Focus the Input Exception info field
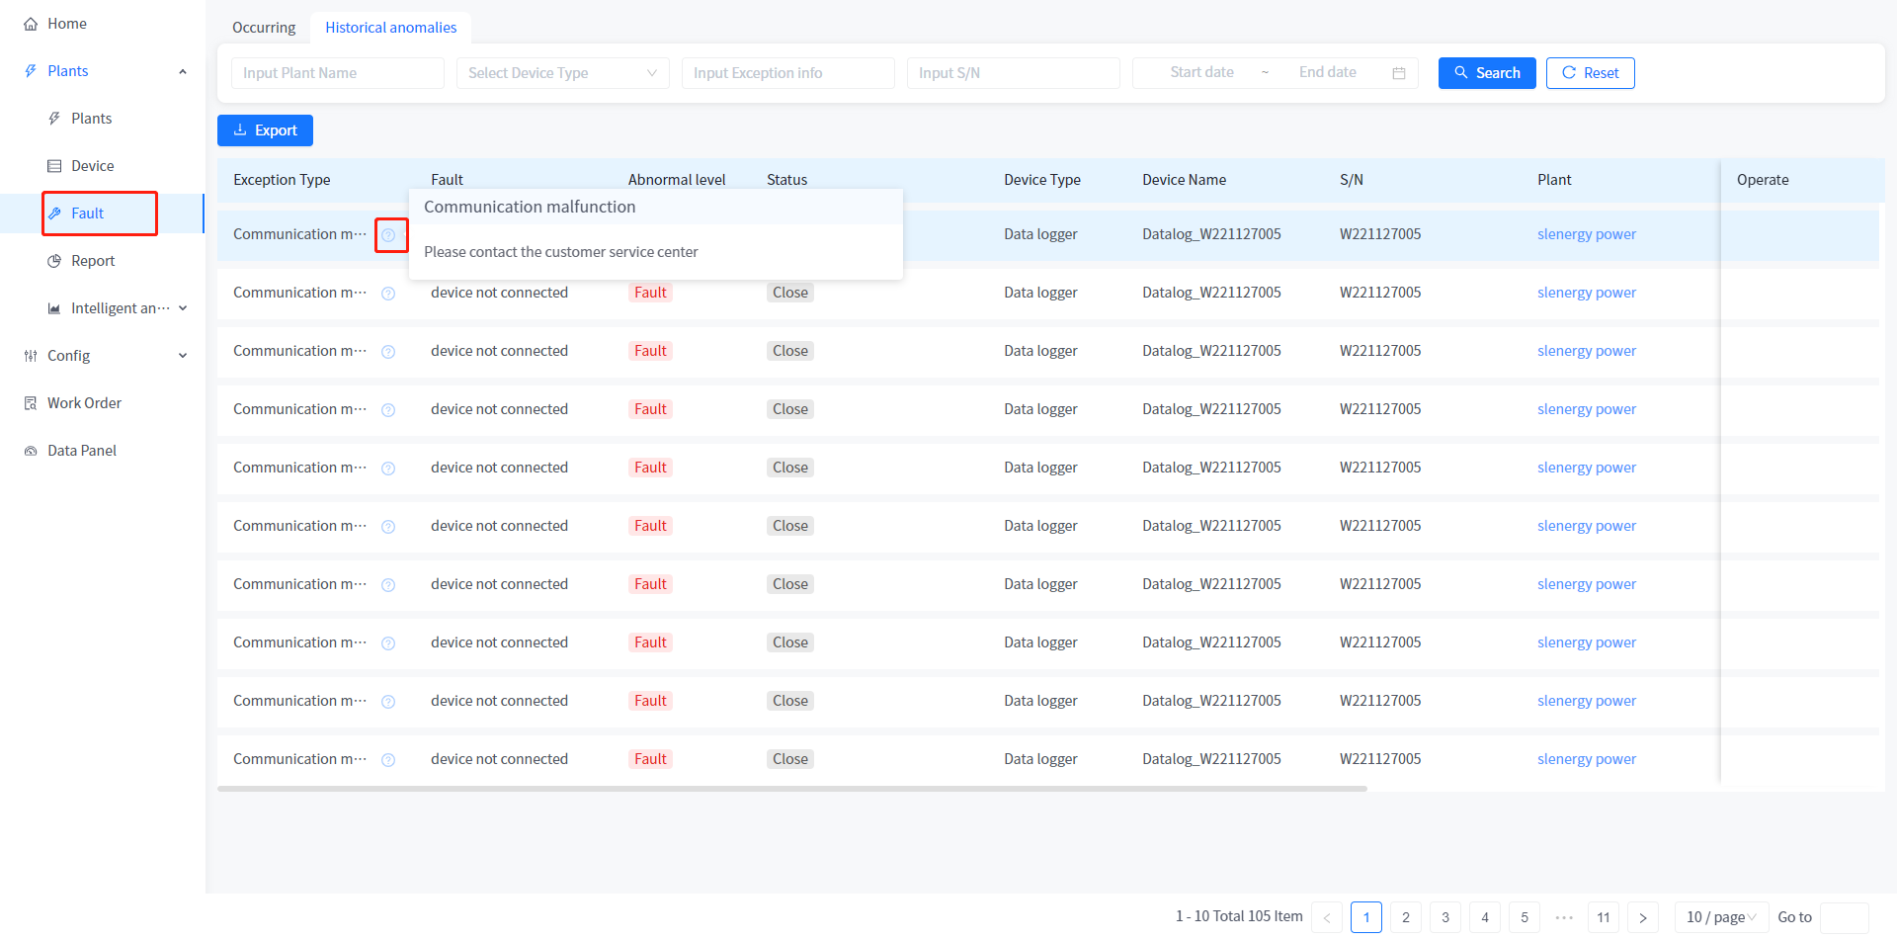The height and width of the screenshot is (941, 1897). 788,73
